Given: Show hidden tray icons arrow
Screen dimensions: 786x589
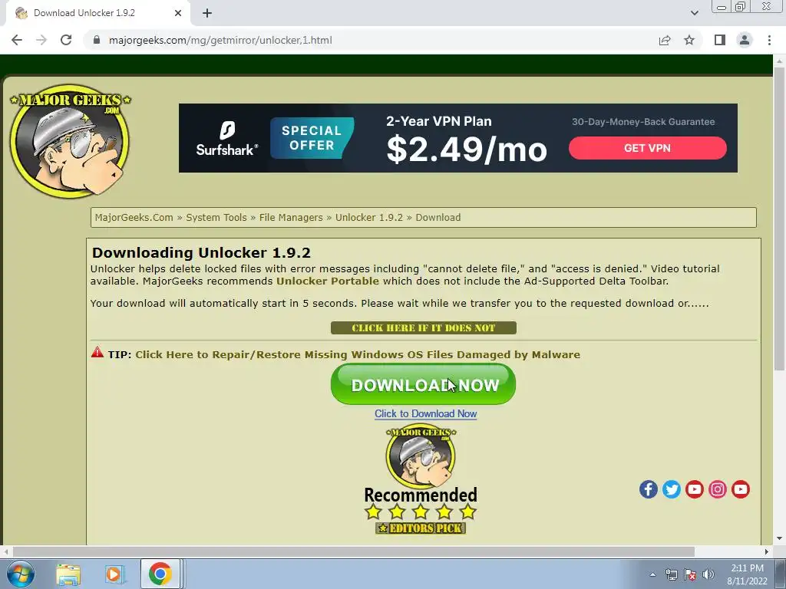Looking at the screenshot, I should (x=652, y=574).
